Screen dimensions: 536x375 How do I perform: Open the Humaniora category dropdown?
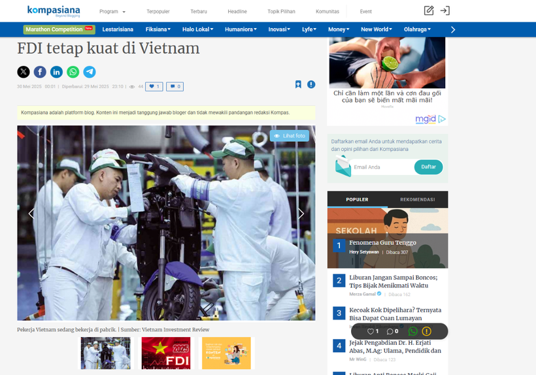tap(241, 29)
